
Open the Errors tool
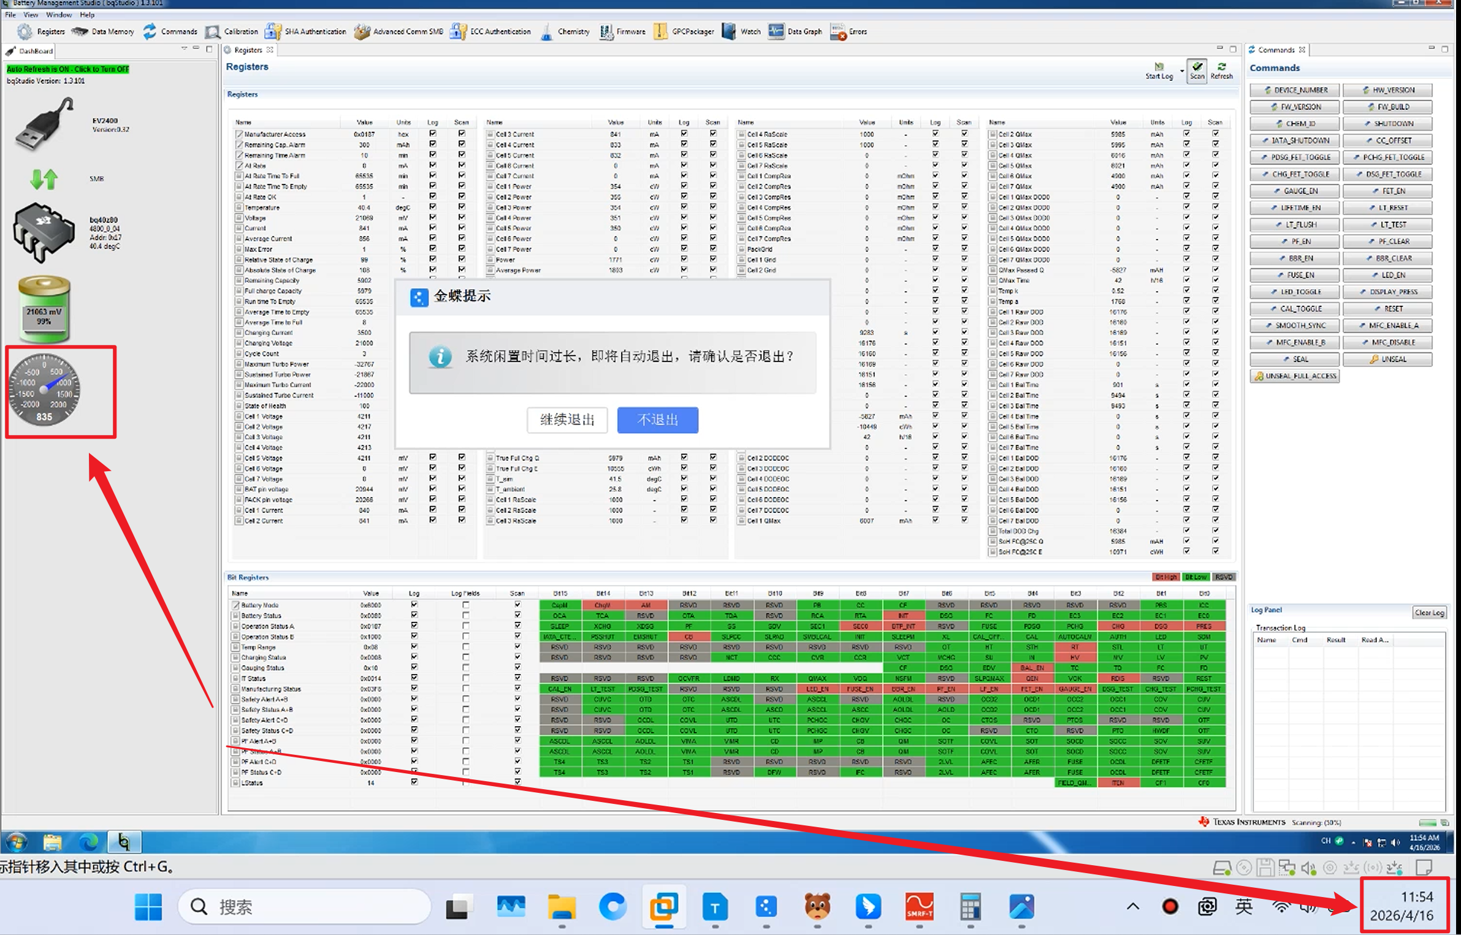(x=849, y=31)
